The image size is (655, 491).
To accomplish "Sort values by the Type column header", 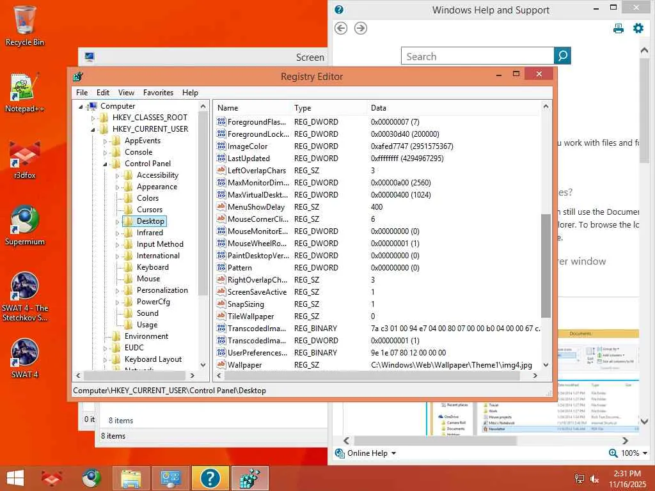I will point(329,107).
